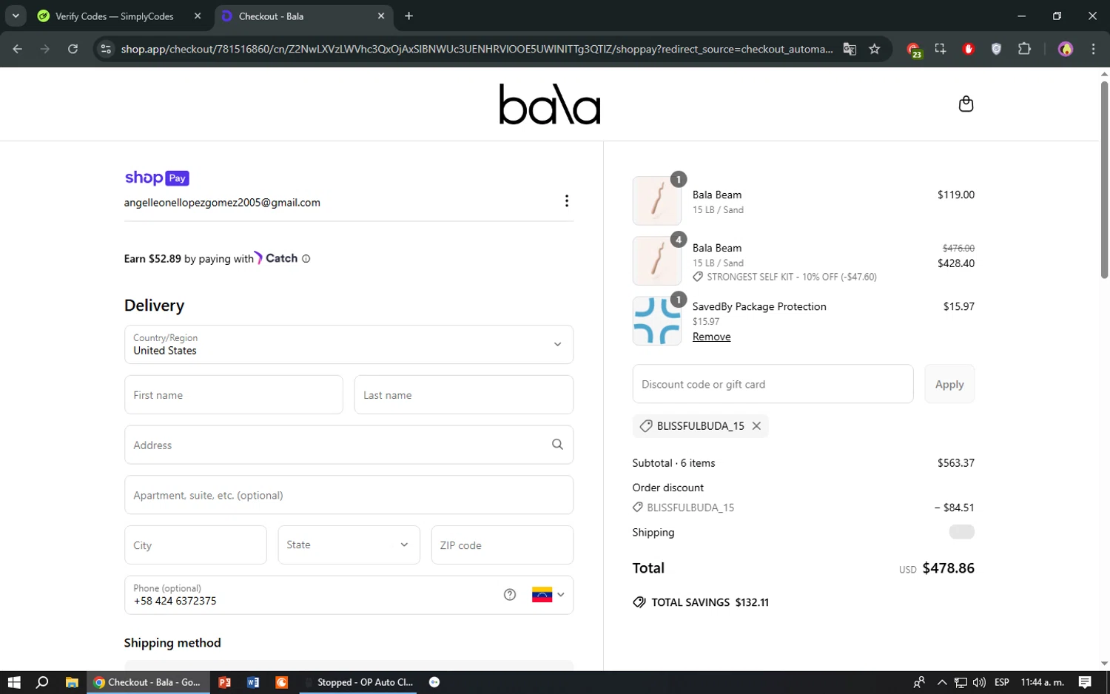1110x694 pixels.
Task: Bookmark this page with star icon
Action: click(875, 49)
